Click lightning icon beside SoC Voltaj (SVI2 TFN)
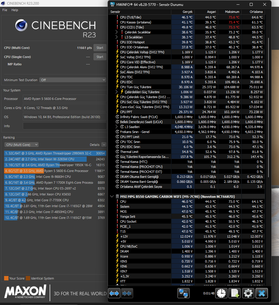The height and width of the screenshot is (305, 279). (117, 57)
